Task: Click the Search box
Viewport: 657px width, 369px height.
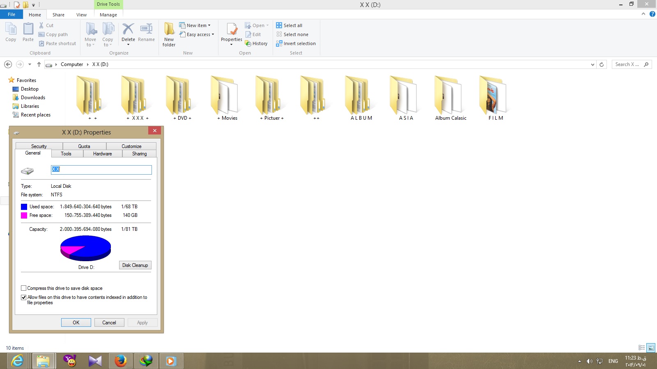Action: 632,64
